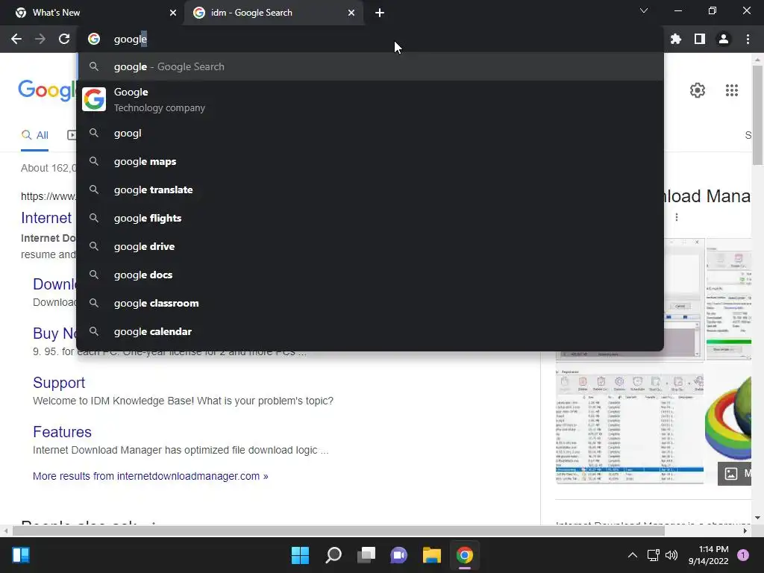Choose the 'google flights' suggestion
Viewport: 764px width, 573px height.
coord(370,218)
